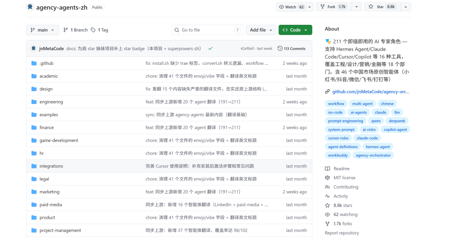The width and height of the screenshot is (454, 239).
Task: Open the Star lists dropdown arrow
Action: click(406, 7)
